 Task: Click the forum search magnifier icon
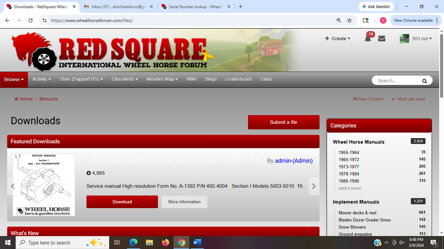[424, 81]
